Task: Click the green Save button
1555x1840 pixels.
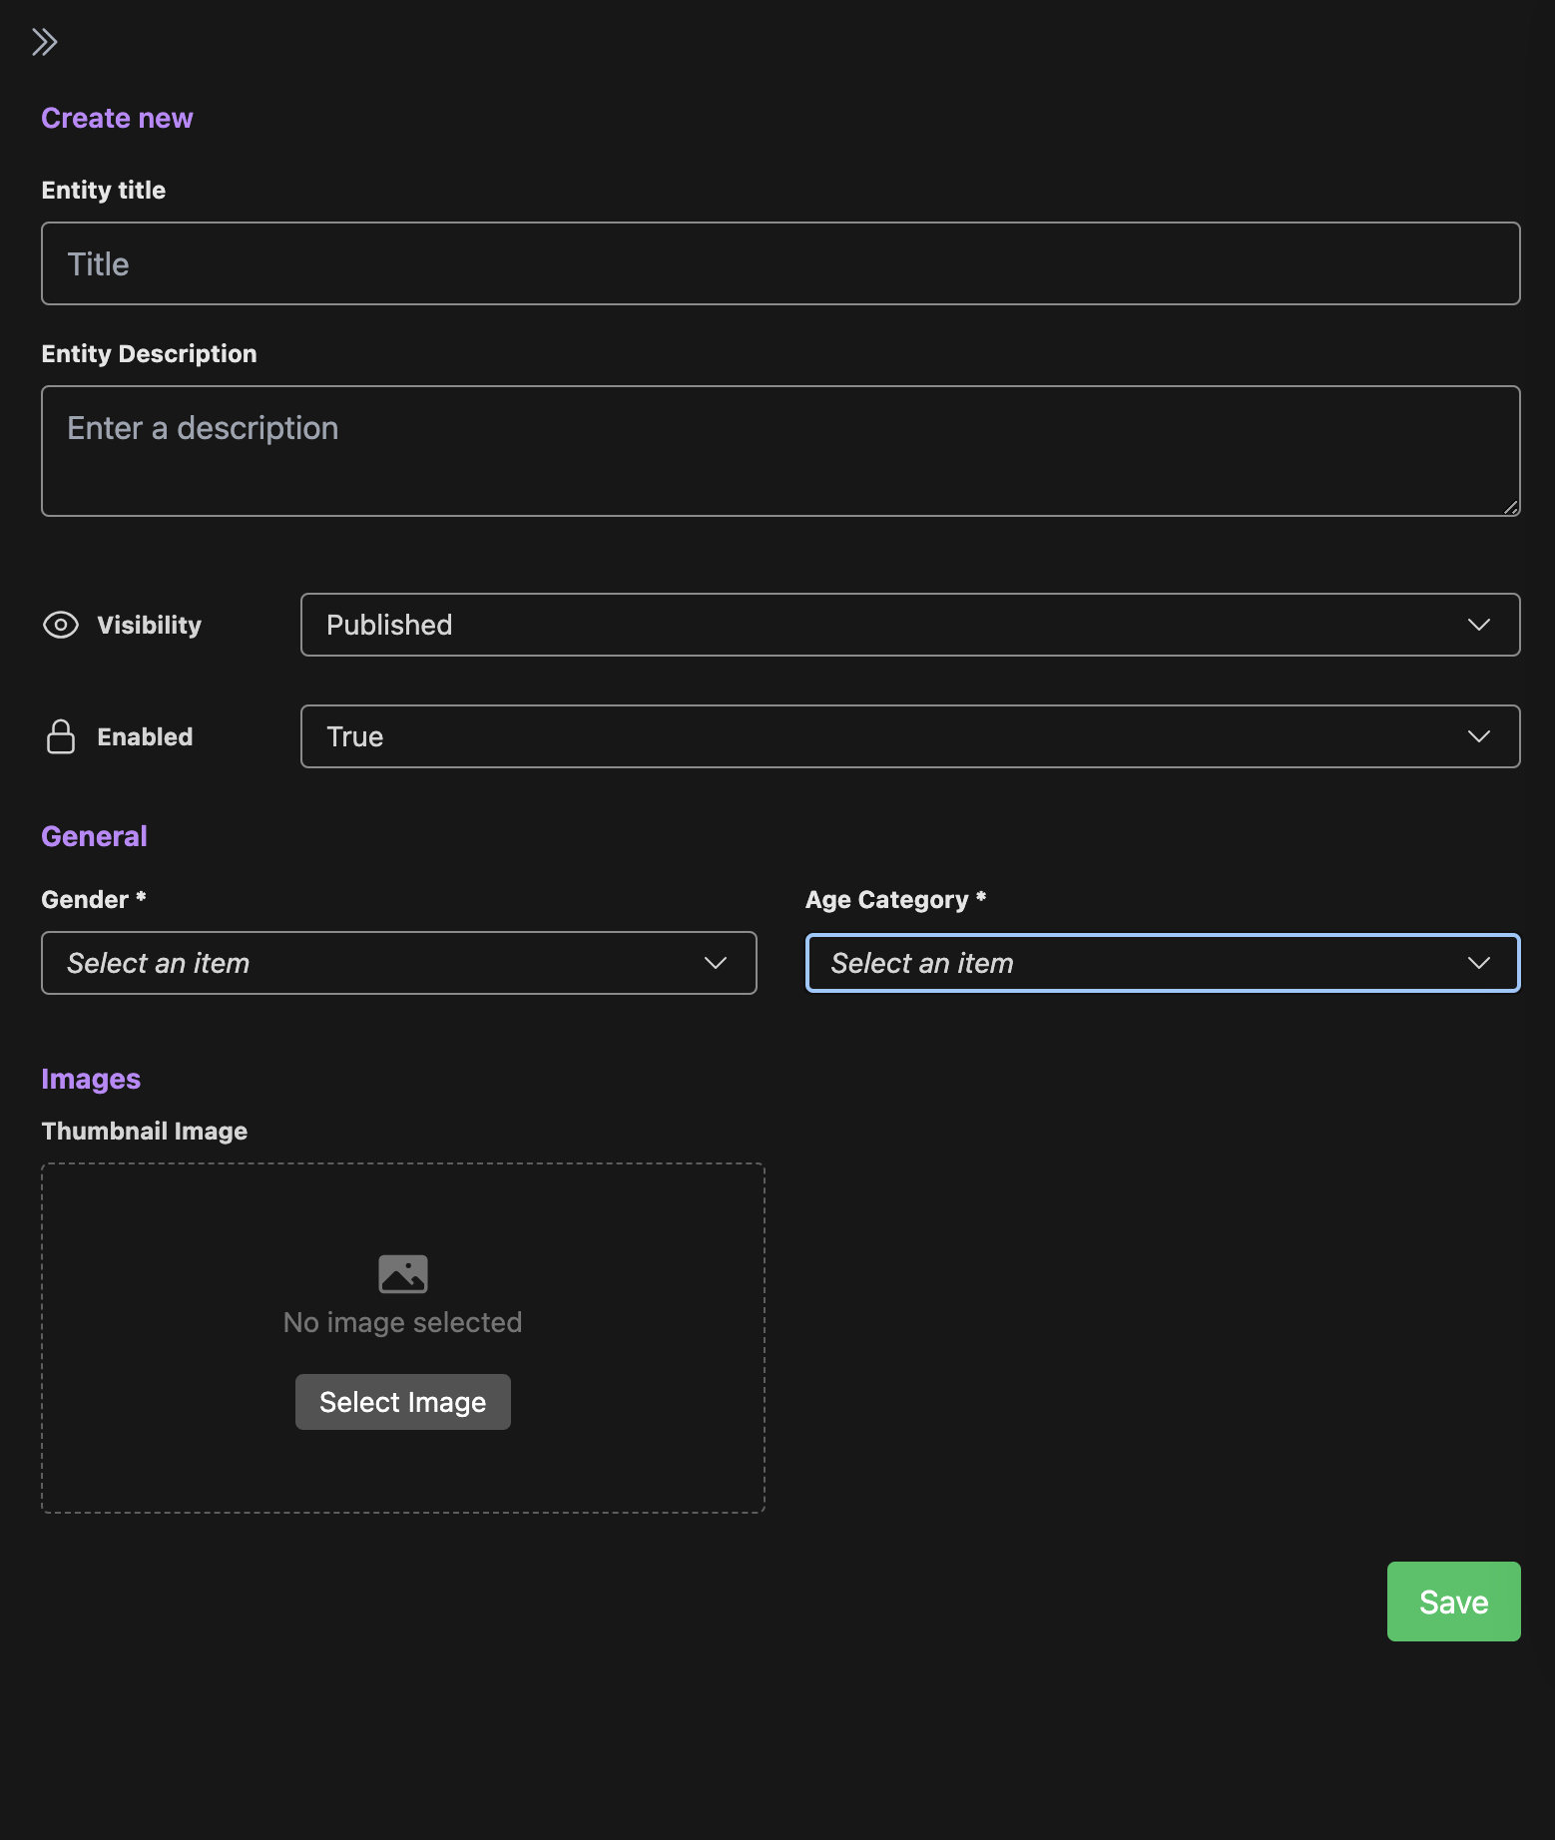Action: pos(1454,1602)
